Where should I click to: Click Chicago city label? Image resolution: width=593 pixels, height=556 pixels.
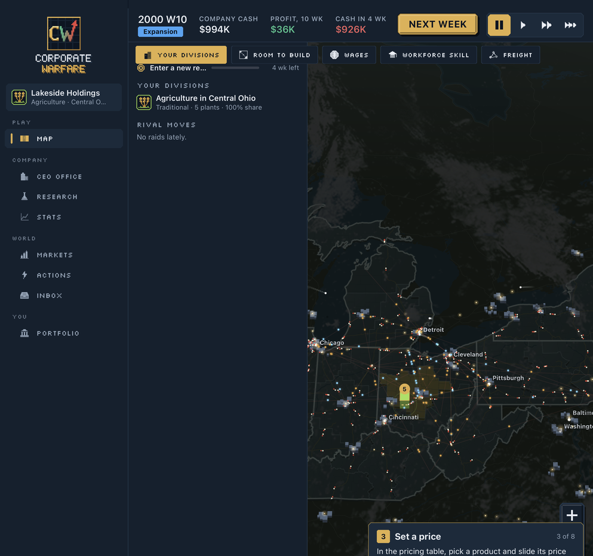click(x=331, y=343)
